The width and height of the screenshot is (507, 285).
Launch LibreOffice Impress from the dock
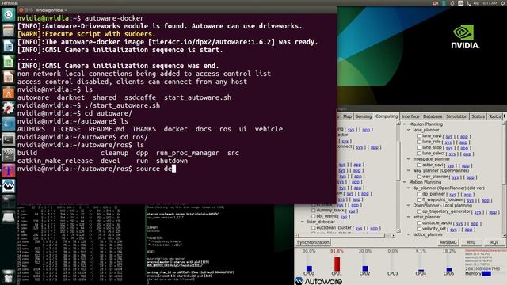[8, 77]
